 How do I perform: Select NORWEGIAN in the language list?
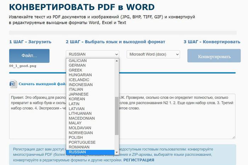pyautogui.click(x=81, y=133)
